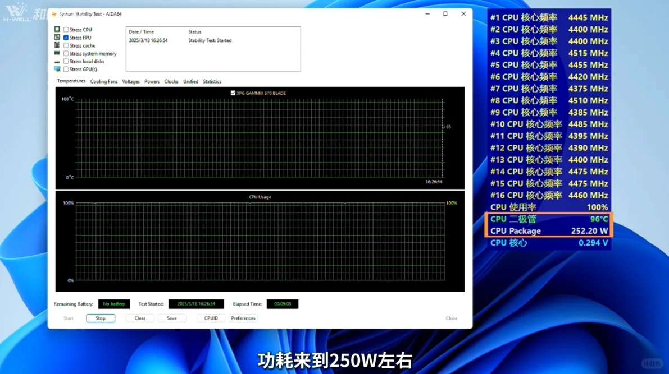Viewport: 669px width, 374px height.
Task: Click the cache icon beside Stress cache
Action: tap(57, 45)
